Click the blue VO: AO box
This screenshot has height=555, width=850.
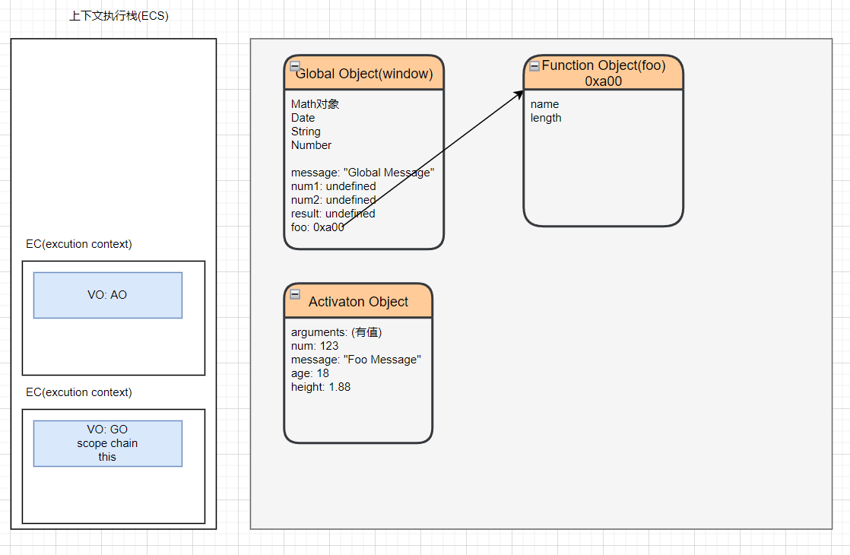[108, 295]
